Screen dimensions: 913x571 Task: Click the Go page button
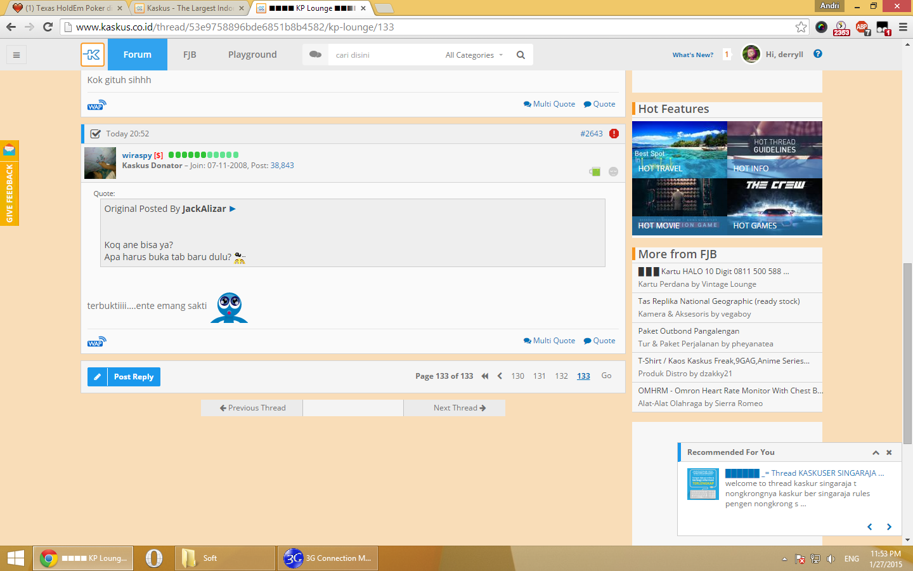[x=607, y=376]
